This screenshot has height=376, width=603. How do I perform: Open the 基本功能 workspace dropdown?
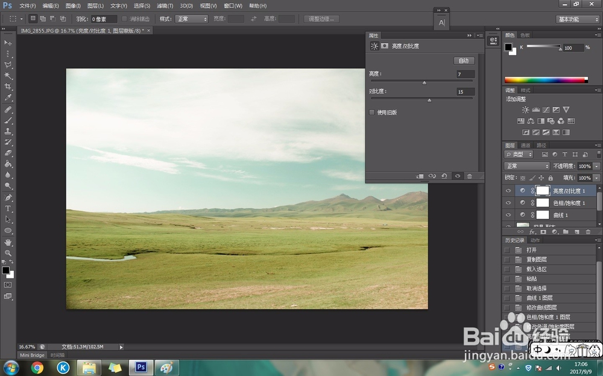point(578,19)
